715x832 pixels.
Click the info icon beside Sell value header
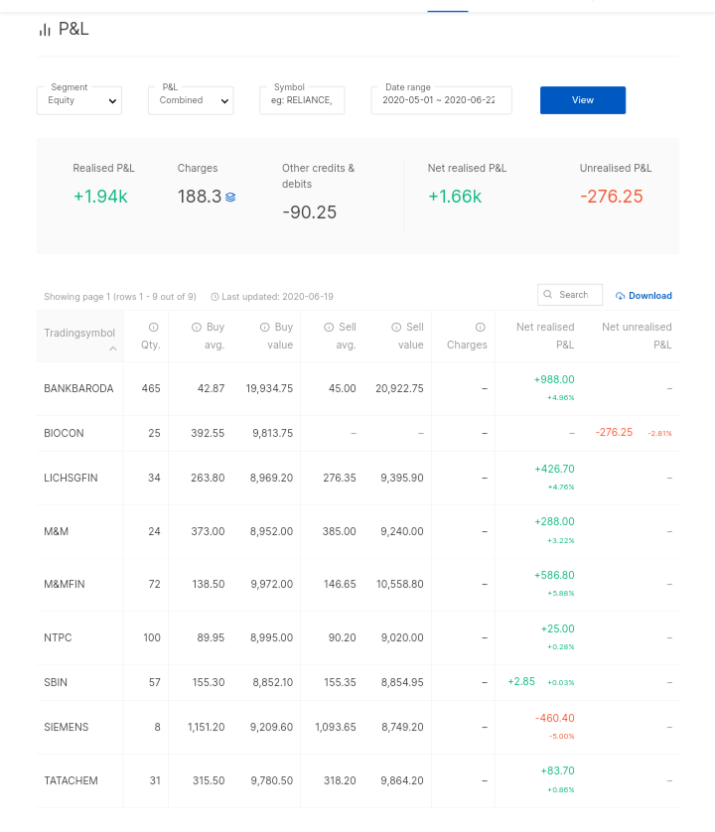pos(396,327)
